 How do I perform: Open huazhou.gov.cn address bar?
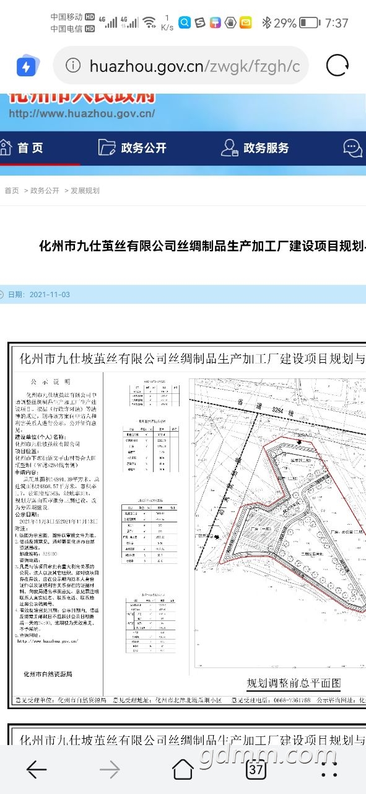[x=180, y=66]
